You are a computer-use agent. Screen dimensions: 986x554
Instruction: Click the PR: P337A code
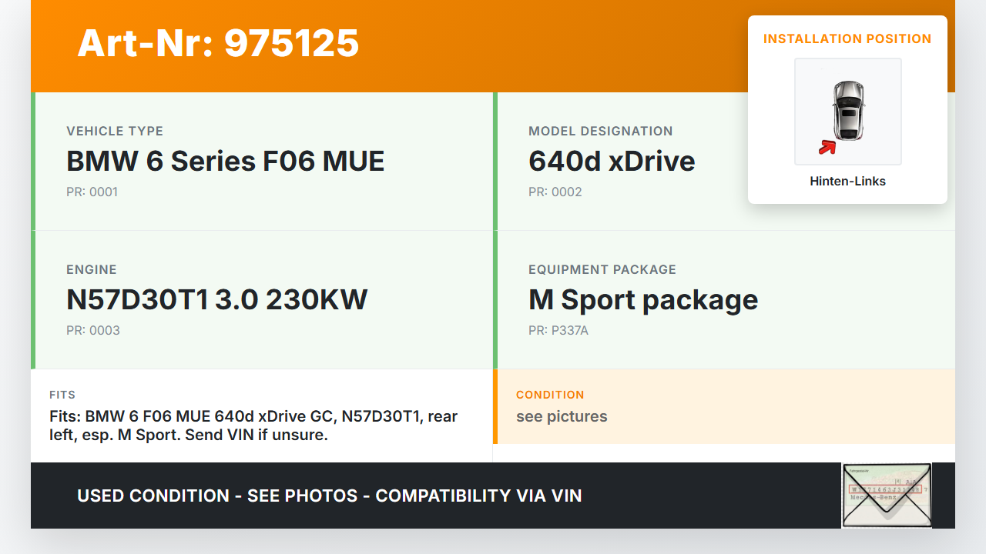click(x=558, y=331)
